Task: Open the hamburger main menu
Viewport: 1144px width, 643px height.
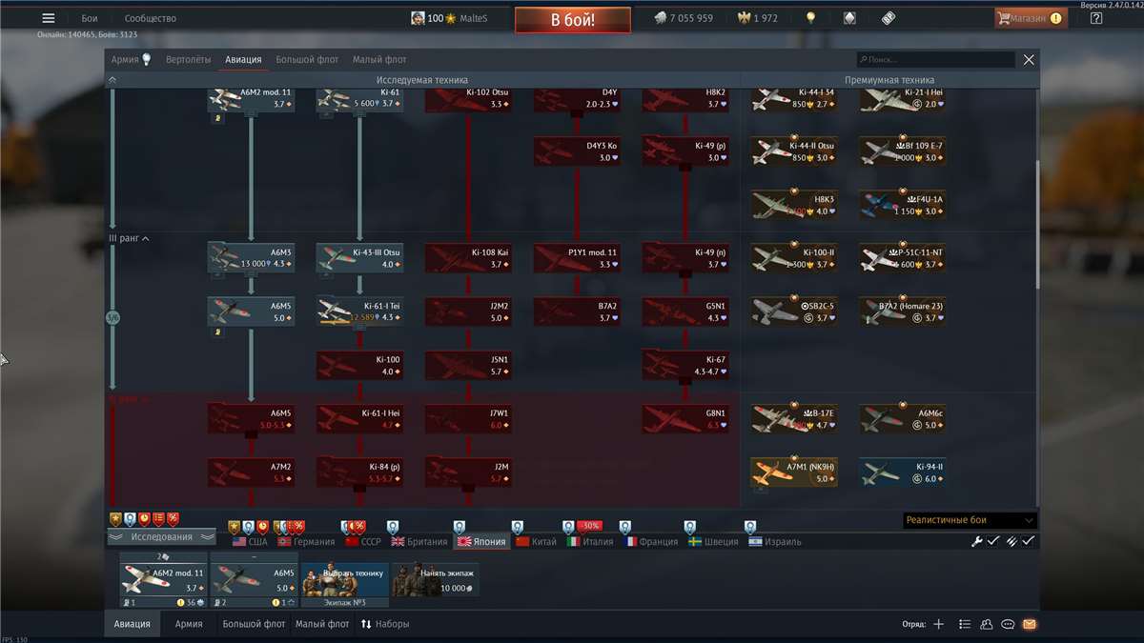Action: (x=49, y=18)
